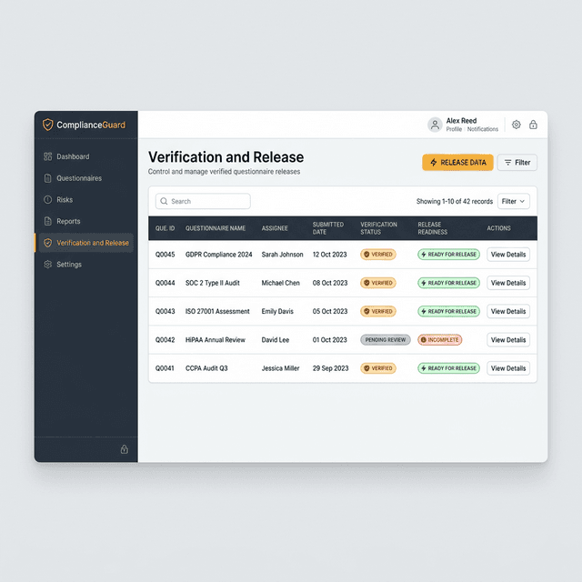This screenshot has width=582, height=582.
Task: Click Verified badge icon for Q0045
Action: (x=366, y=255)
